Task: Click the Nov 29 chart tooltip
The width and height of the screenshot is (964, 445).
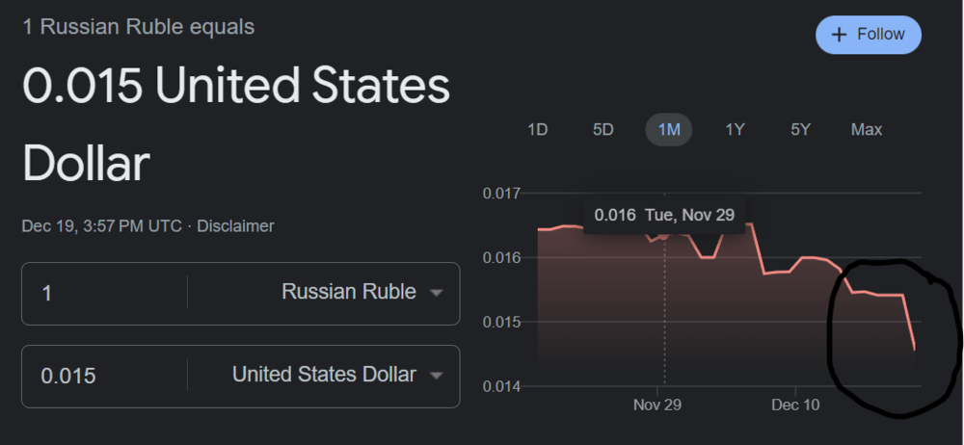Action: point(664,215)
